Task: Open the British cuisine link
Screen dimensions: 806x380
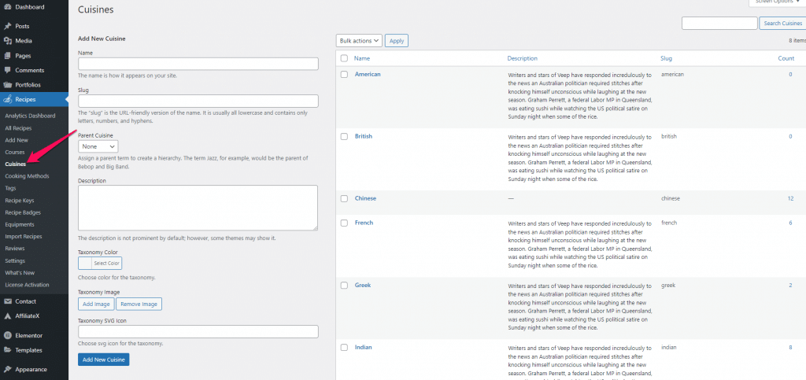Action: 364,137
